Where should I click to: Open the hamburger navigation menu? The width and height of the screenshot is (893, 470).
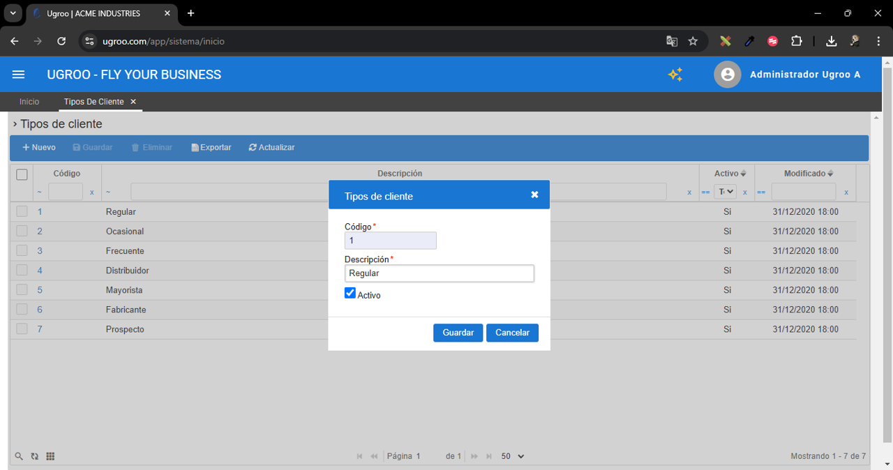19,75
